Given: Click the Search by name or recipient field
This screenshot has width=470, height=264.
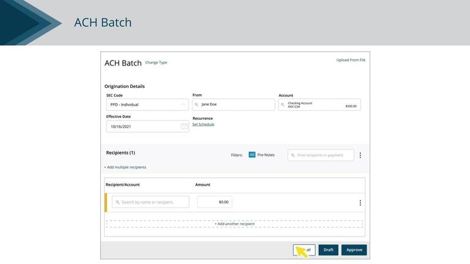Looking at the screenshot, I should (x=151, y=202).
